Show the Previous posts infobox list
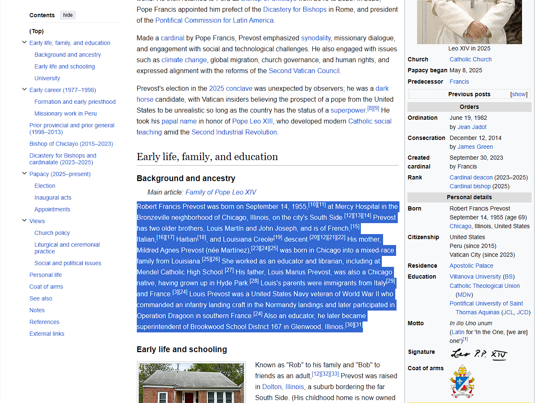 click(519, 94)
